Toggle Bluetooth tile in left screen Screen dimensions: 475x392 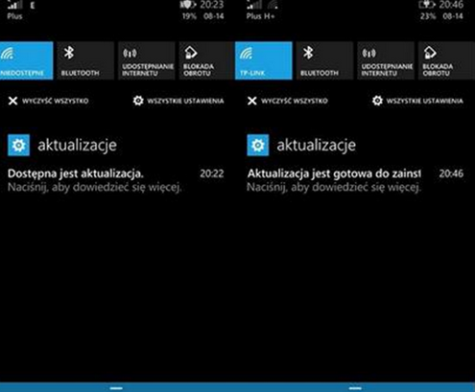point(85,60)
